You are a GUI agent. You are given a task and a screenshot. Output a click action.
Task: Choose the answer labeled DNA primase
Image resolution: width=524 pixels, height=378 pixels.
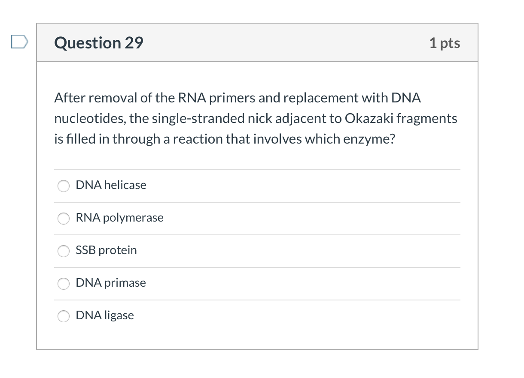(x=110, y=283)
